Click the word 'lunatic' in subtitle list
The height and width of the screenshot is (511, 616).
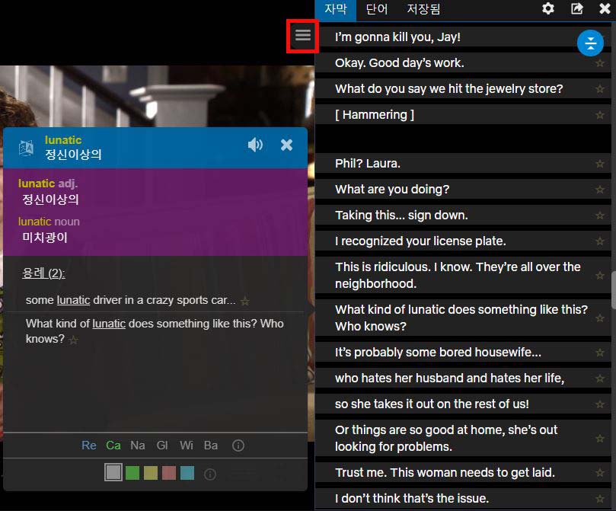(426, 310)
